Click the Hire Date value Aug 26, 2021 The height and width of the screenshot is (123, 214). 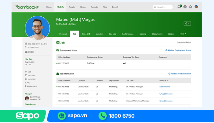tap(30, 62)
